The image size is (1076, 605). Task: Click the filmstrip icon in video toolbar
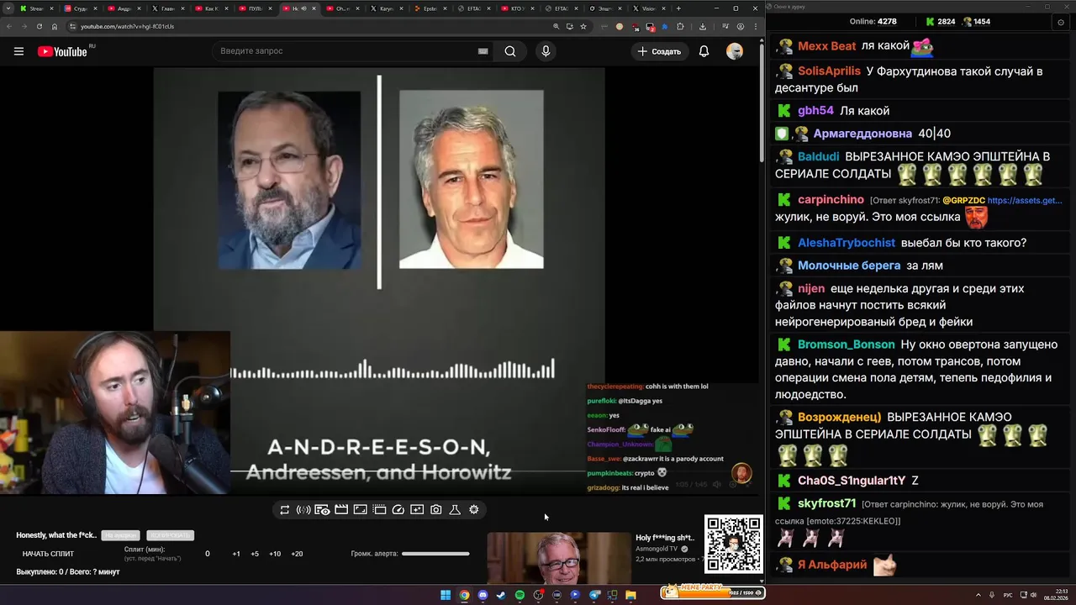[x=379, y=510]
